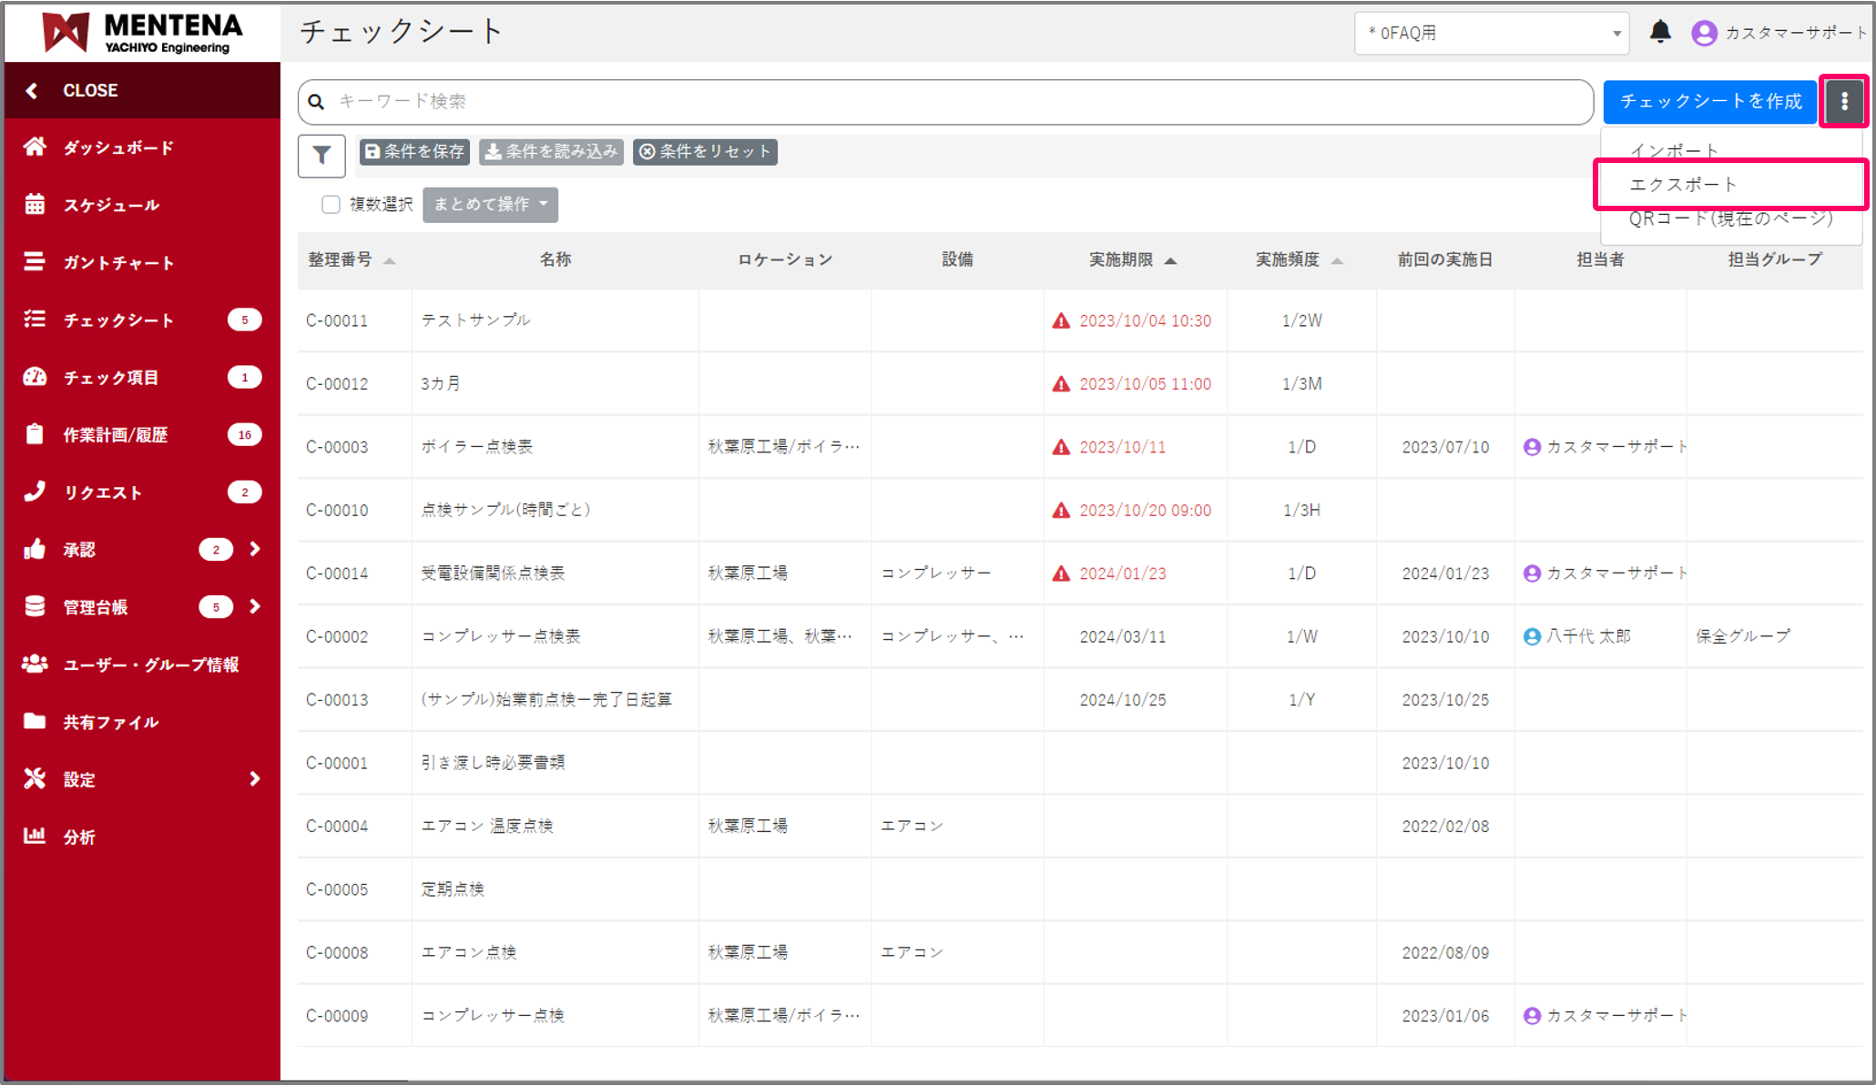Click warning icon on C-00011 row
The width and height of the screenshot is (1876, 1086).
1061,320
